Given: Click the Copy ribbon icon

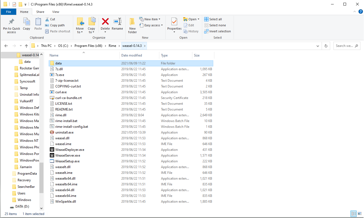Looking at the screenshot, I should pyautogui.click(x=26, y=21).
